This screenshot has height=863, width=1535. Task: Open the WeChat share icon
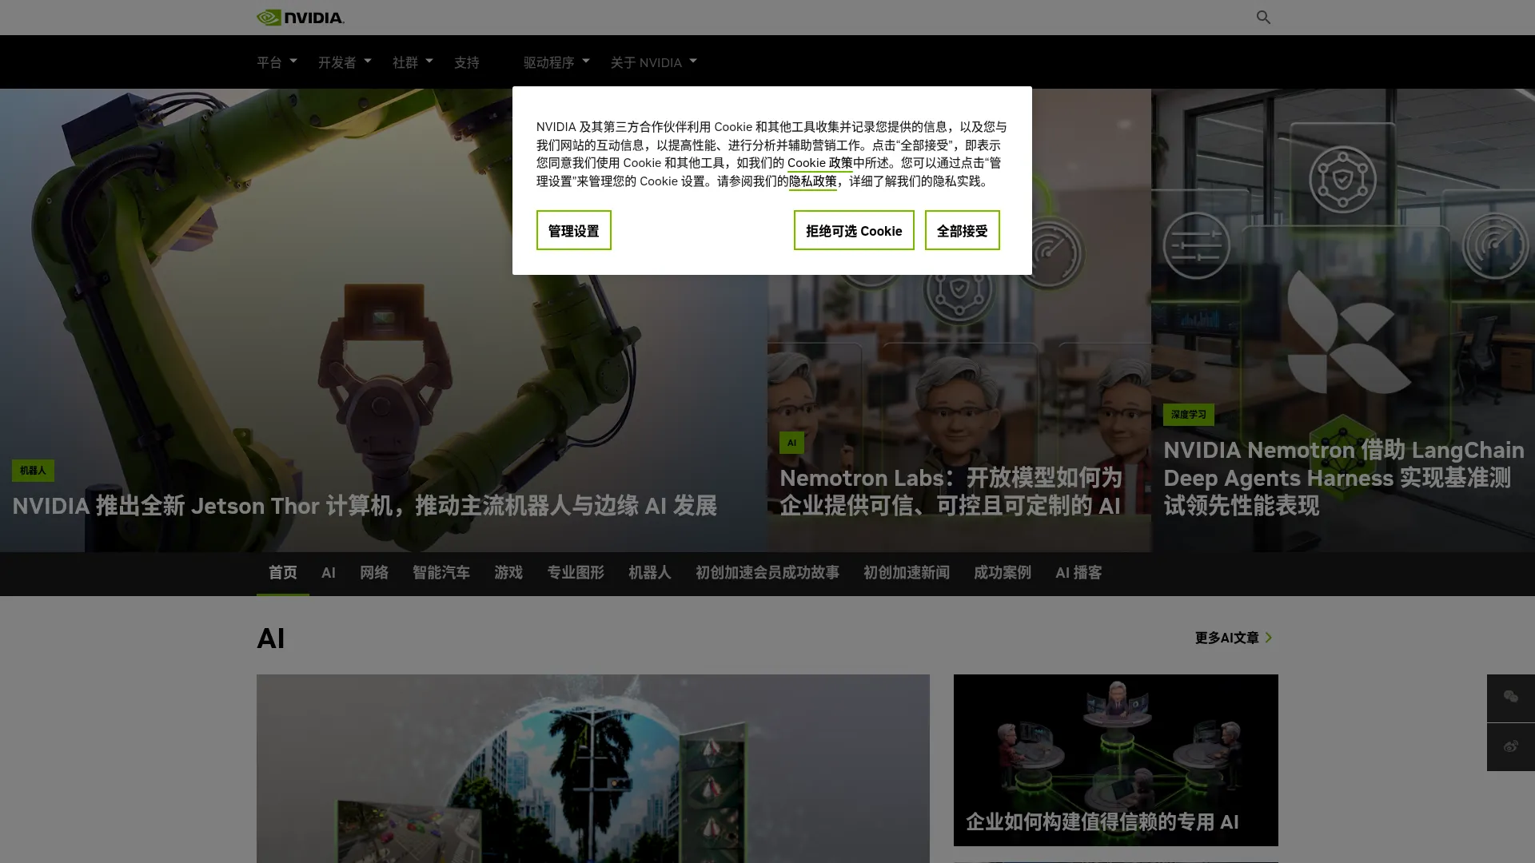1510,698
